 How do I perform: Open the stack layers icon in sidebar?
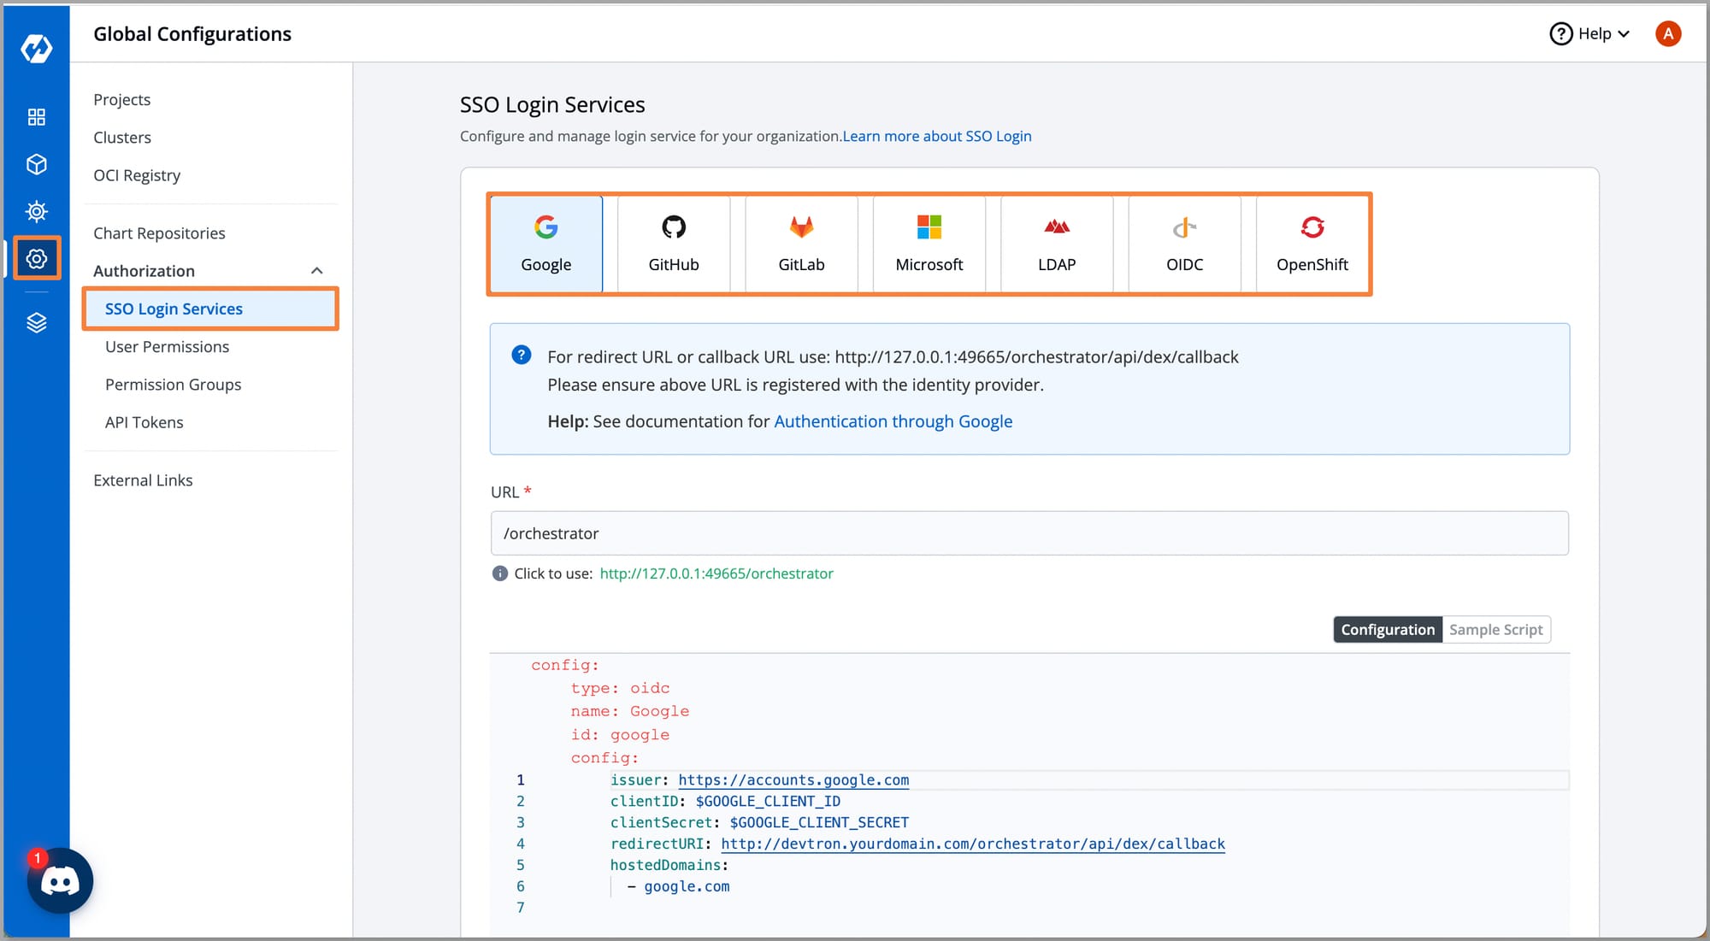36,322
